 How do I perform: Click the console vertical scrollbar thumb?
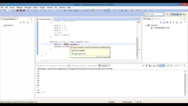[185, 84]
